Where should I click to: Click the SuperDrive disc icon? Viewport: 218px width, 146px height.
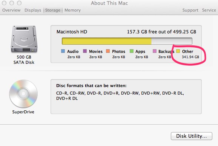click(x=23, y=94)
